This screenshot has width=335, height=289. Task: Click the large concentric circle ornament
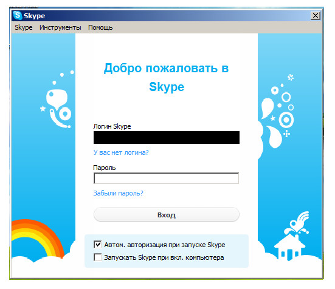point(286,120)
